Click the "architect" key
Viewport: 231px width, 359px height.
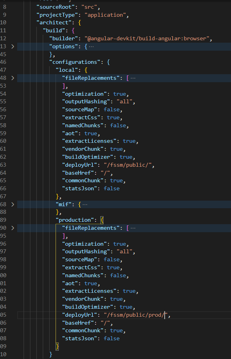click(x=54, y=23)
